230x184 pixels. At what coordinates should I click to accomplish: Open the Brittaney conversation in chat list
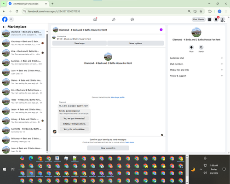(23, 140)
